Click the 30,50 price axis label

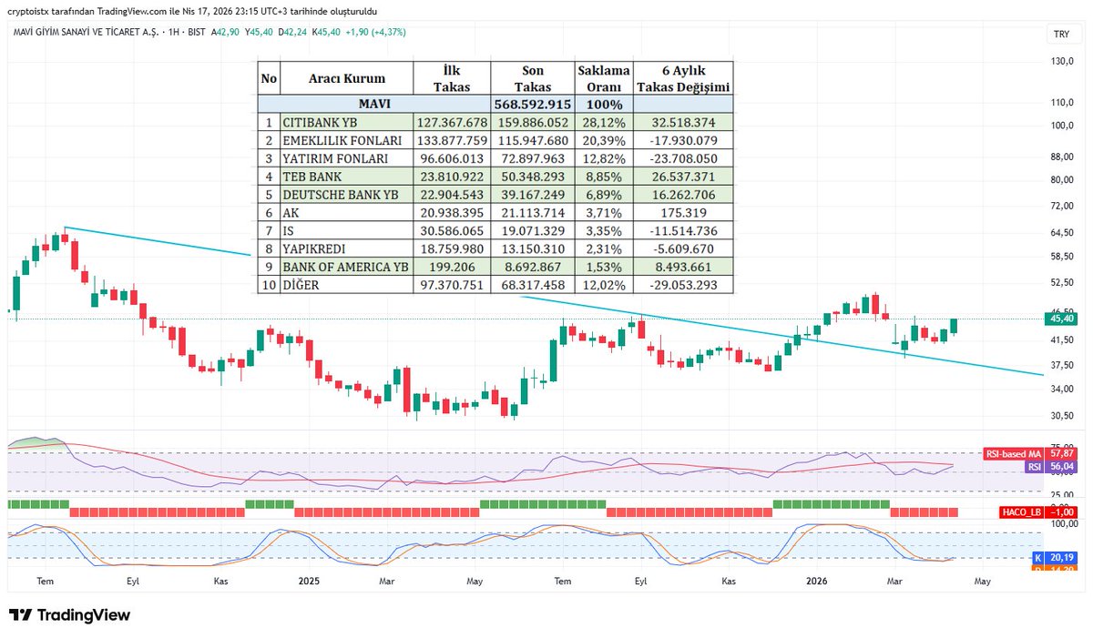(1063, 415)
